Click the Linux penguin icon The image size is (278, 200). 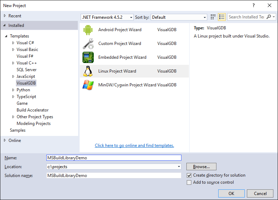[x=88, y=71]
